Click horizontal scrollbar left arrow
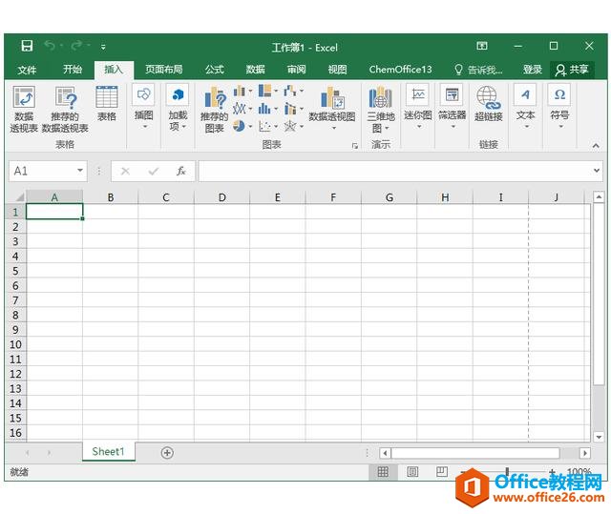 tap(386, 453)
